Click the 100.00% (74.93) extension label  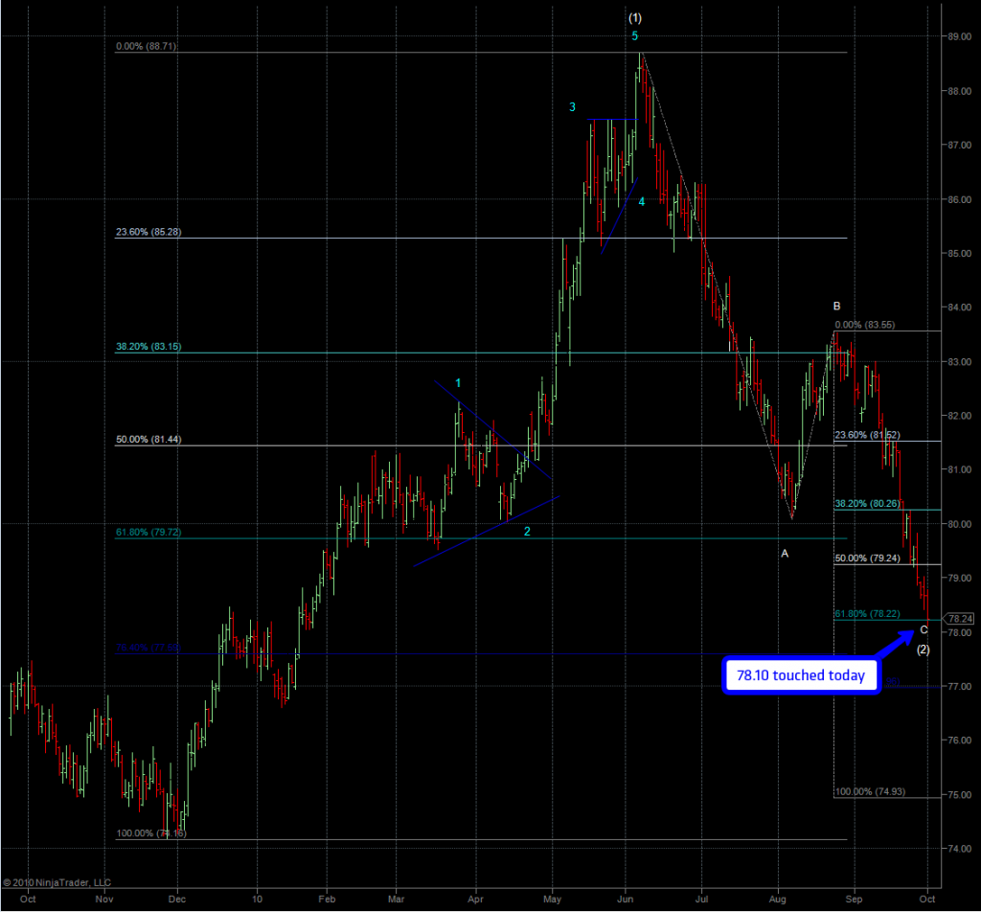[x=870, y=792]
